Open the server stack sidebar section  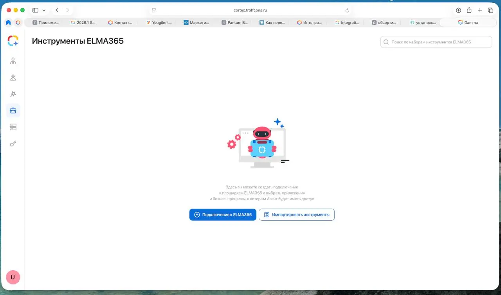(x=13, y=127)
